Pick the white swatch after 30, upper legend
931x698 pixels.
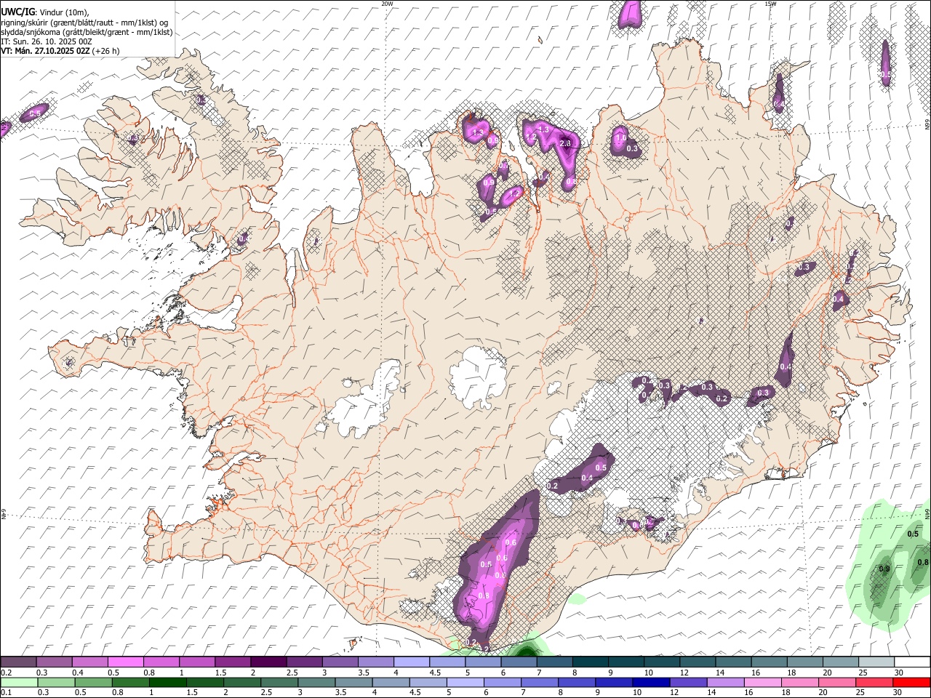coord(912,662)
